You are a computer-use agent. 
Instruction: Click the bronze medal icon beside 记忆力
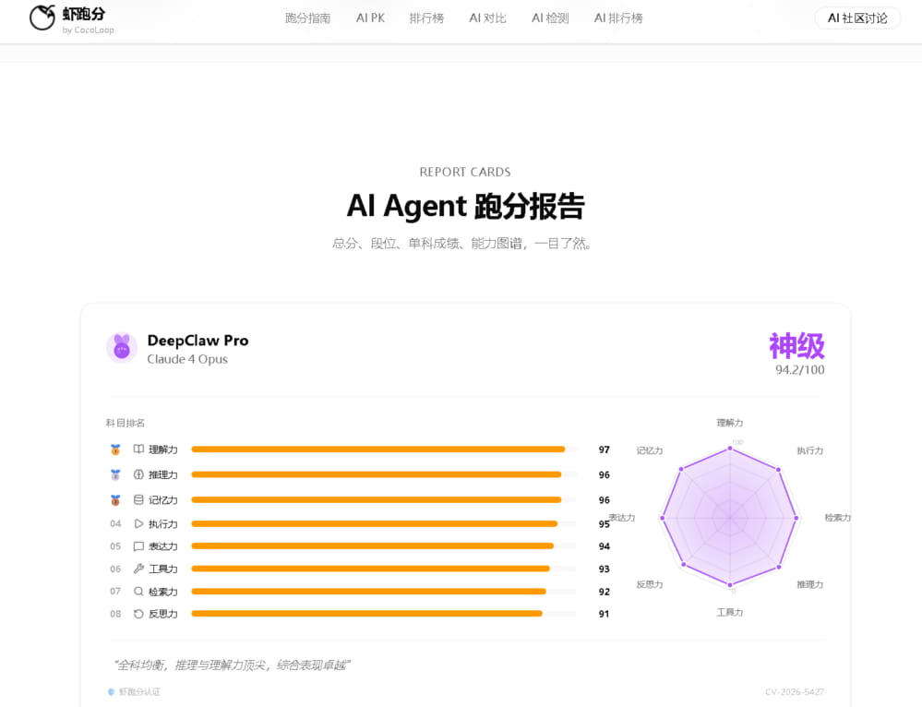pos(115,500)
